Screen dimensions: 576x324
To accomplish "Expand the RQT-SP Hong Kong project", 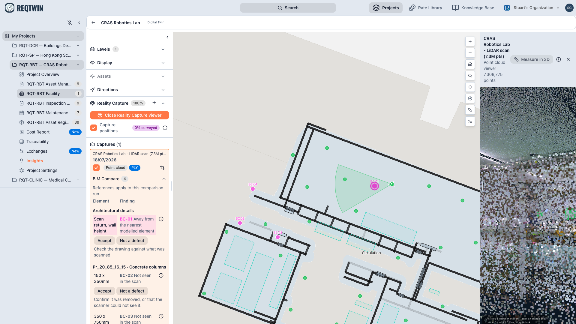I will point(78,55).
